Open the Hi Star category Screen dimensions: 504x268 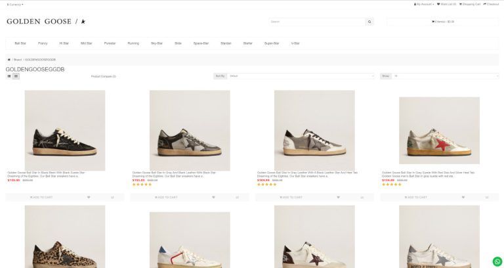(x=64, y=43)
